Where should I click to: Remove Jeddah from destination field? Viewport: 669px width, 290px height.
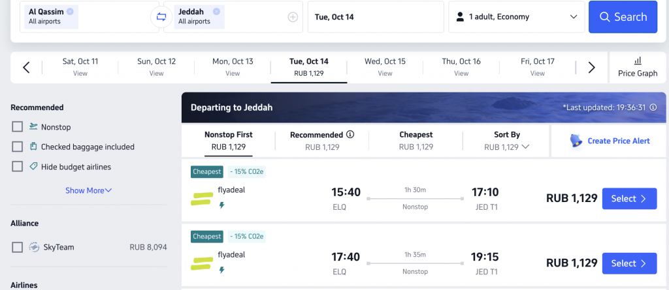(216, 12)
